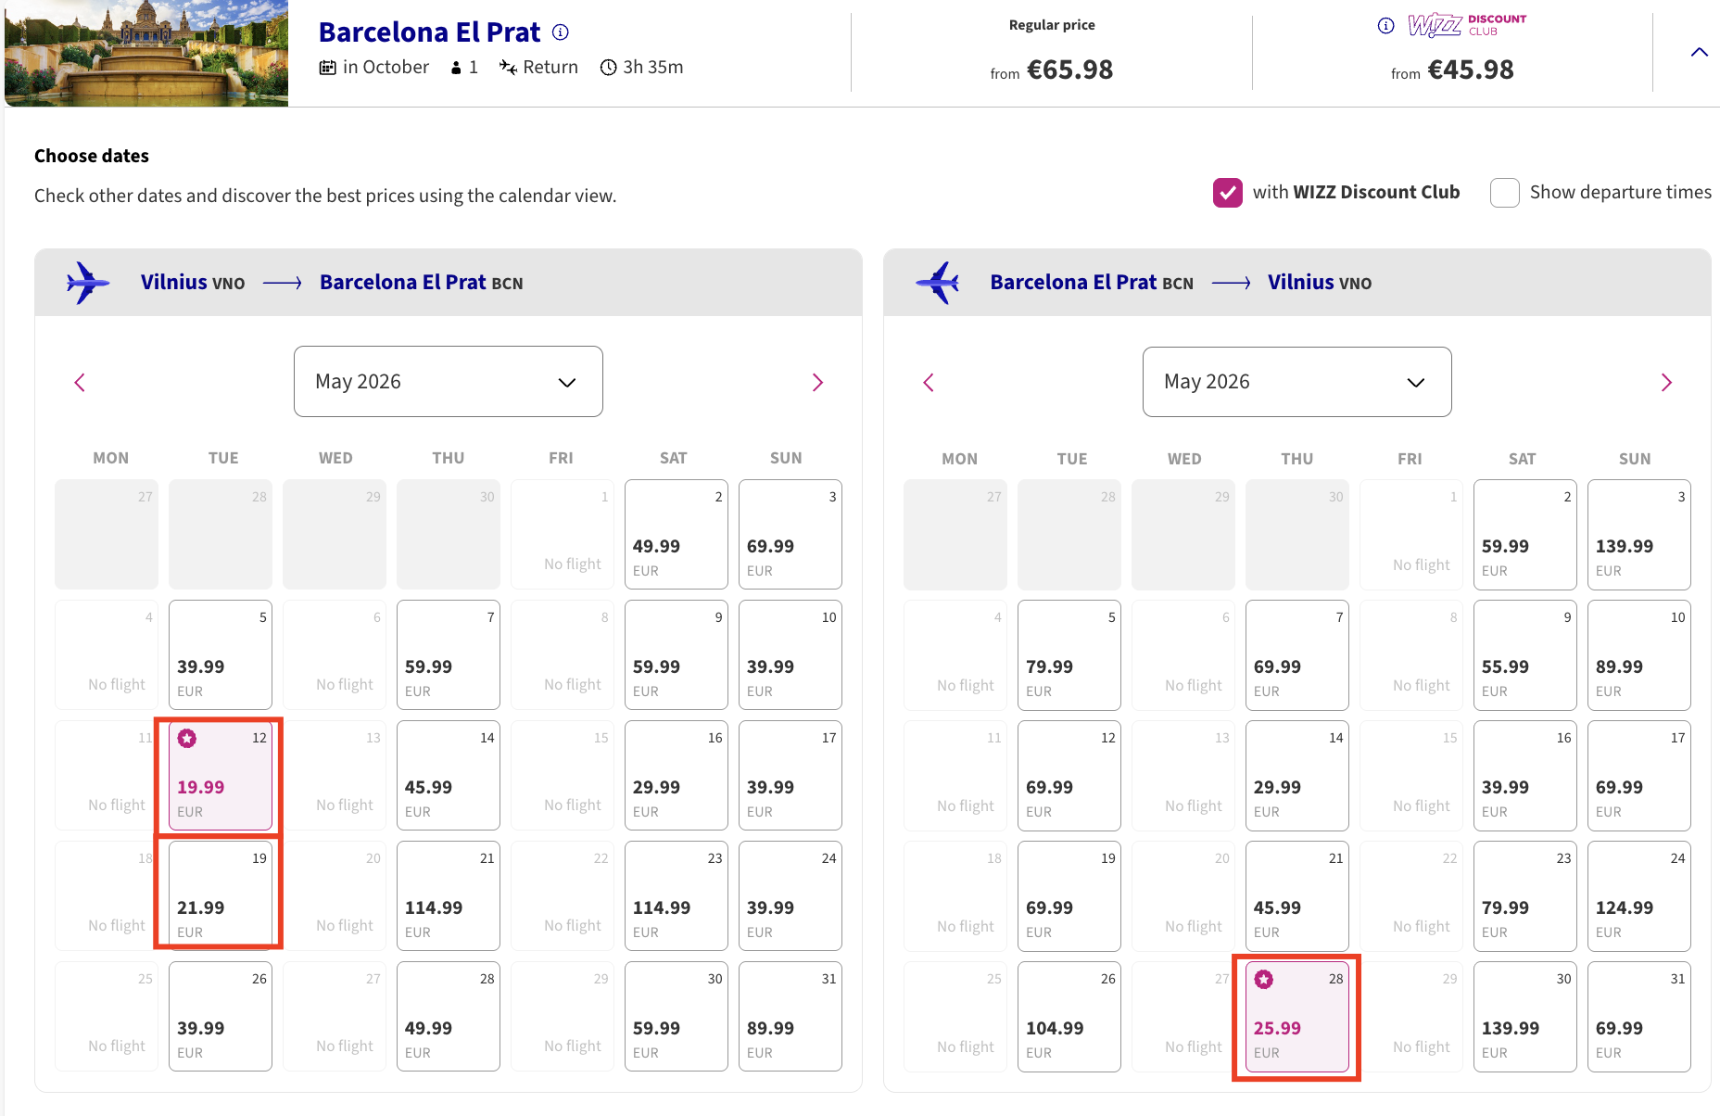
Task: Go to previous month in outbound calendar
Action: click(80, 383)
